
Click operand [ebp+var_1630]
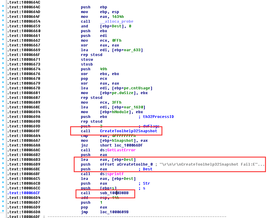point(128,107)
